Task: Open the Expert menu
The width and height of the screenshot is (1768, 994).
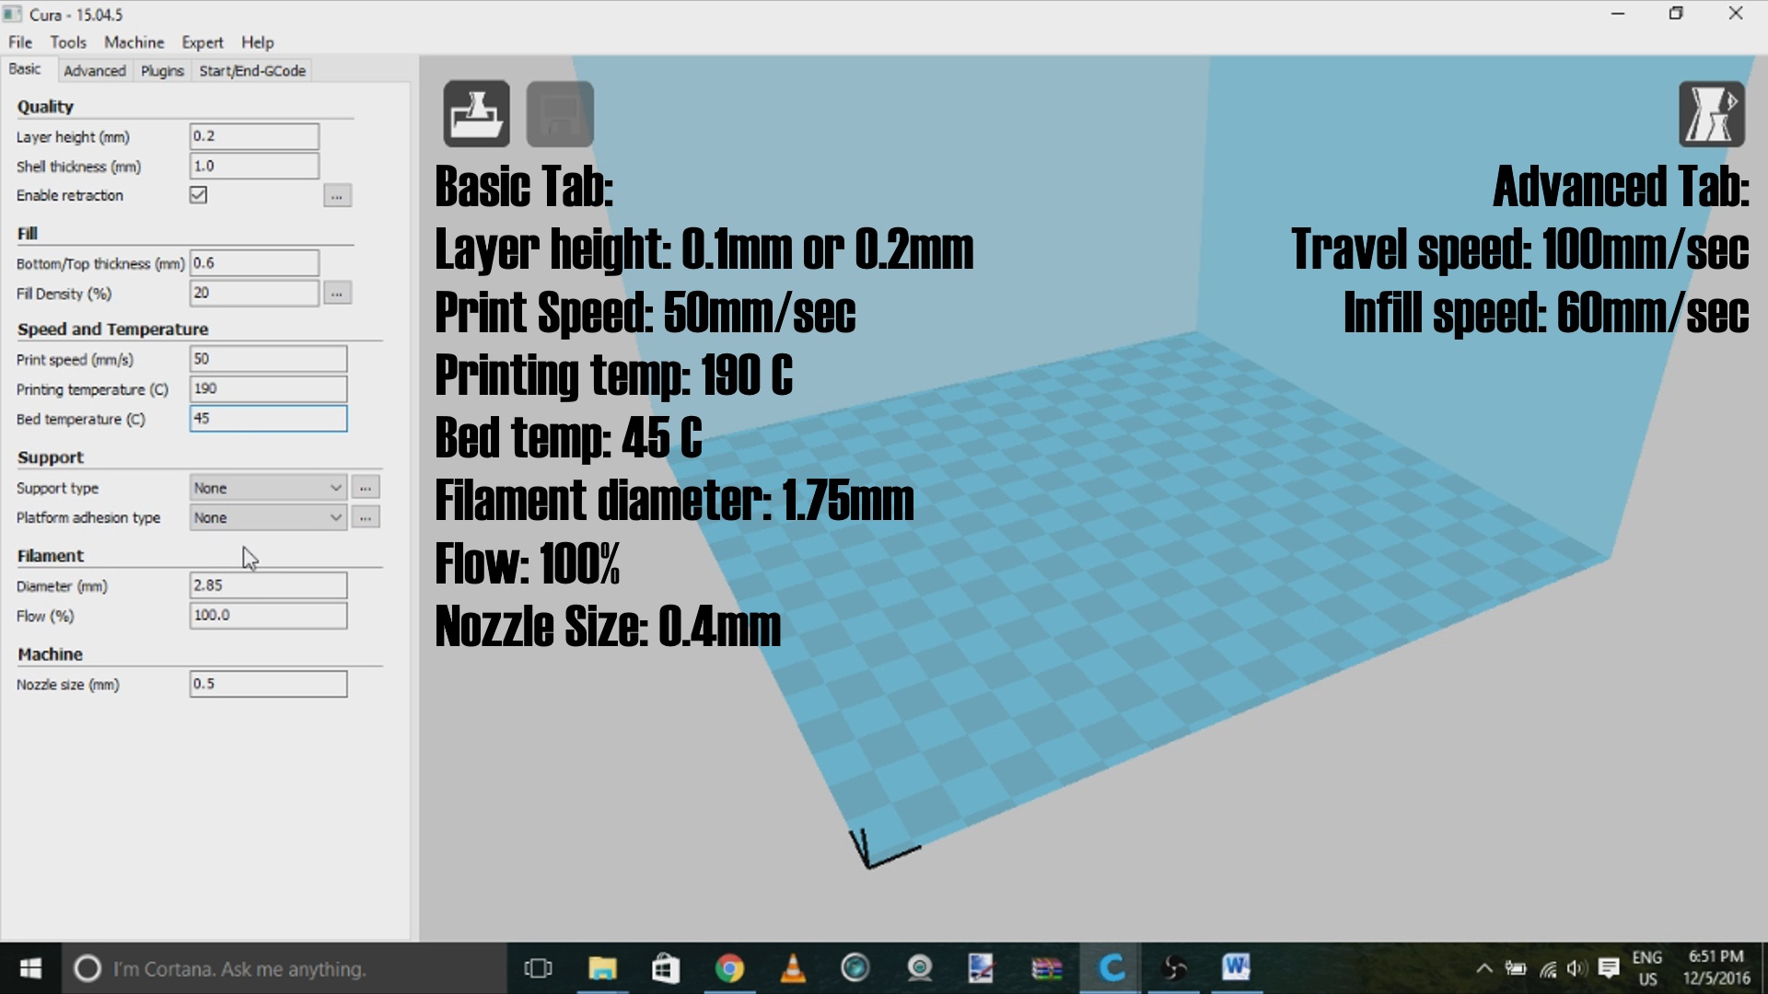Action: (x=202, y=42)
